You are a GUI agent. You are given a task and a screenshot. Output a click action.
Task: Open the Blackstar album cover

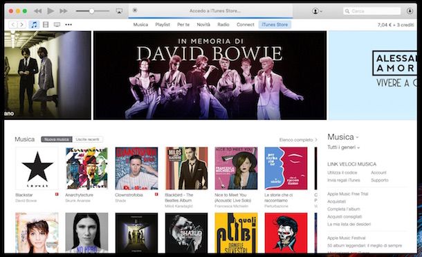[x=37, y=168]
